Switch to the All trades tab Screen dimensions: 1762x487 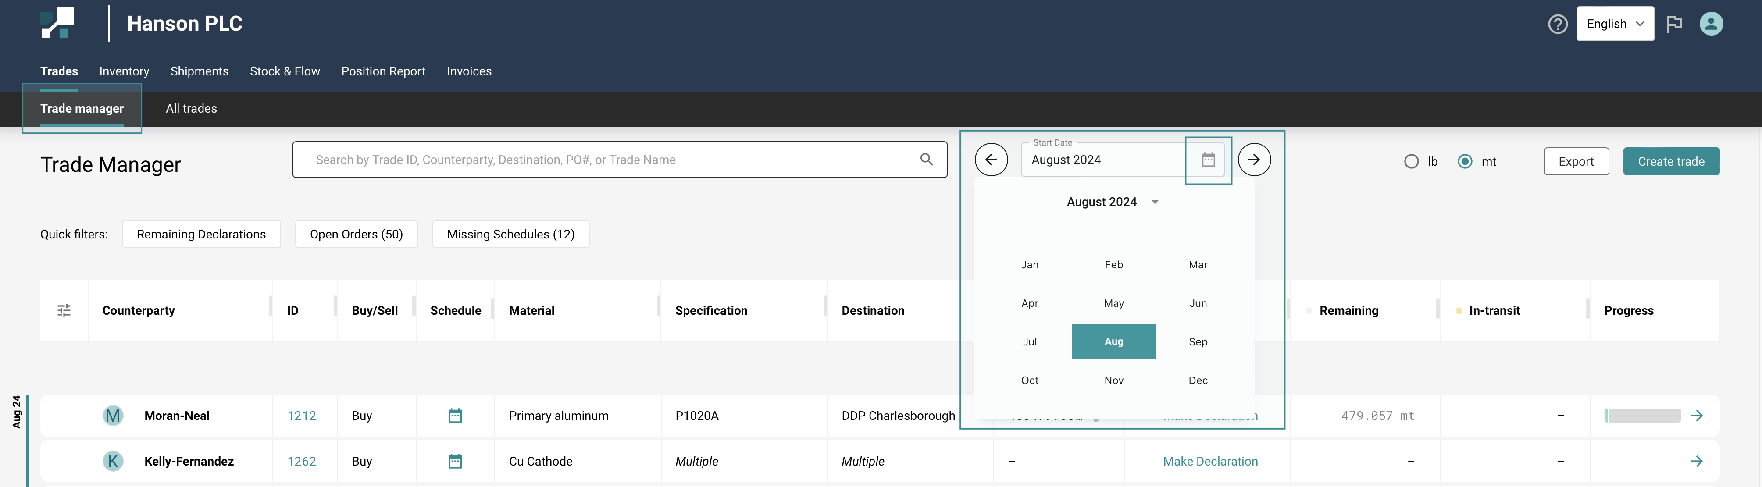click(x=191, y=109)
